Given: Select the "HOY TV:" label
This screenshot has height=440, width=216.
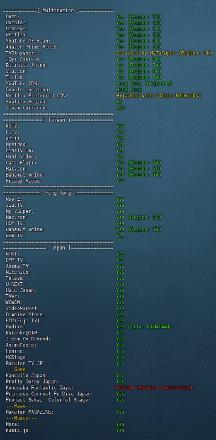Looking at the screenshot, I should [x=15, y=223].
